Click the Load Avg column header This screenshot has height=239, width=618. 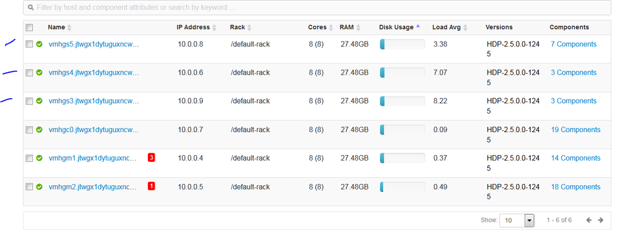447,27
